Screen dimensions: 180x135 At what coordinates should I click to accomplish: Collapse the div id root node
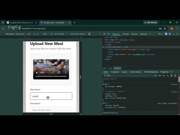(107, 47)
